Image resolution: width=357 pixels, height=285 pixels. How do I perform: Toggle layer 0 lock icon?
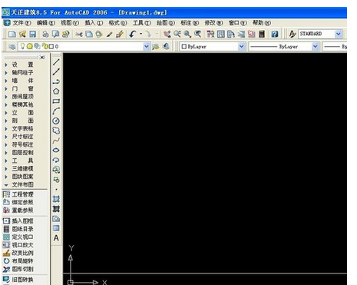click(45, 47)
